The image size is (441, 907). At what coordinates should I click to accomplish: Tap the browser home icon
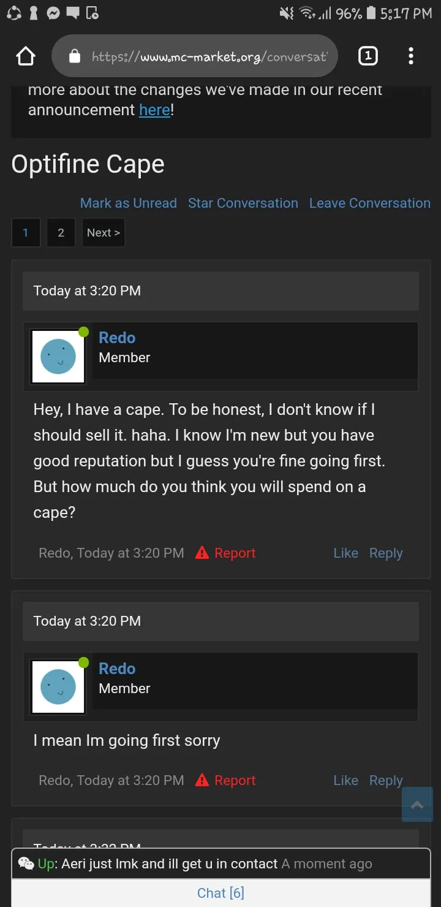coord(26,56)
